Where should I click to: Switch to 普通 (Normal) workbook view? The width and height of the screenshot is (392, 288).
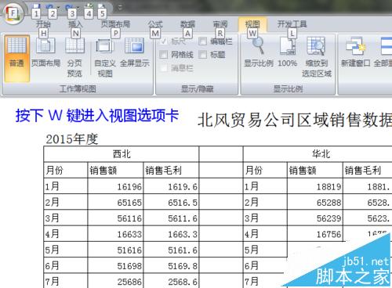click(x=16, y=58)
